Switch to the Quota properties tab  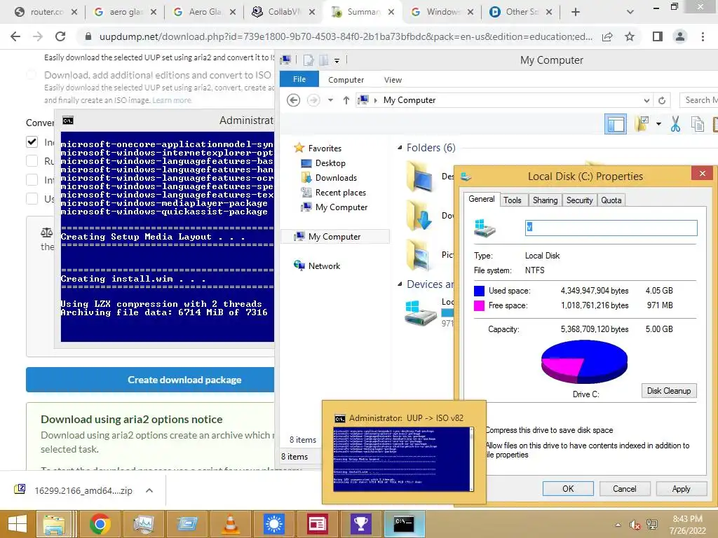pyautogui.click(x=611, y=200)
